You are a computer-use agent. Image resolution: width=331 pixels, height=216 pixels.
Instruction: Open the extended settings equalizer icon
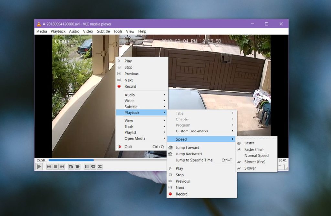[77, 166]
